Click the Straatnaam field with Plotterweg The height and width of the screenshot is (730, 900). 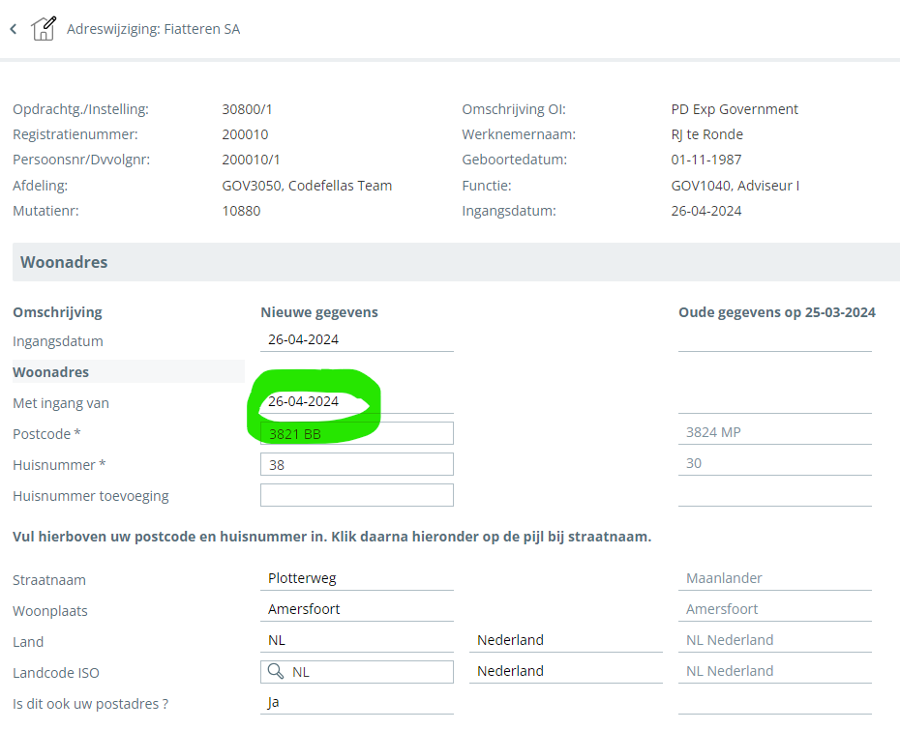tap(356, 578)
